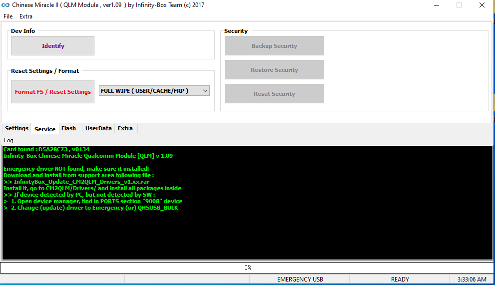Image resolution: width=495 pixels, height=285 pixels.
Task: Click the InfinityBox_Update_CM2QLM_Drivers log line
Action: click(76, 182)
